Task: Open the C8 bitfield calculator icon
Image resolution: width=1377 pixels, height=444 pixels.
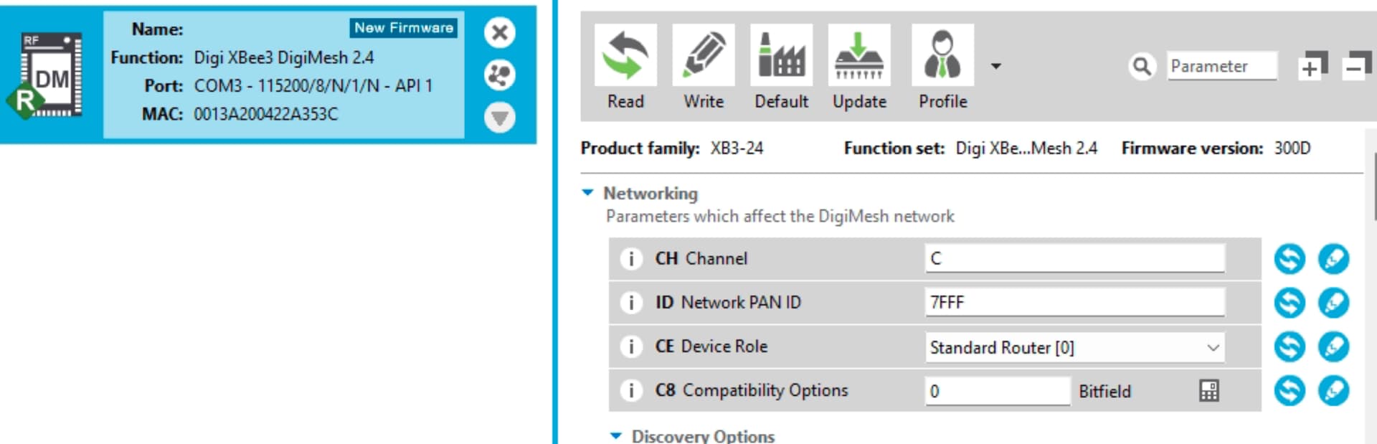Action: point(1209,391)
